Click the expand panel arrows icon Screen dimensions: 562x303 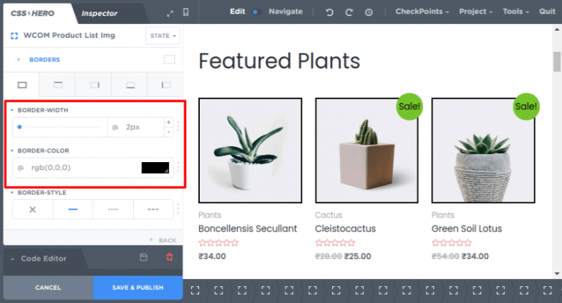(170, 13)
